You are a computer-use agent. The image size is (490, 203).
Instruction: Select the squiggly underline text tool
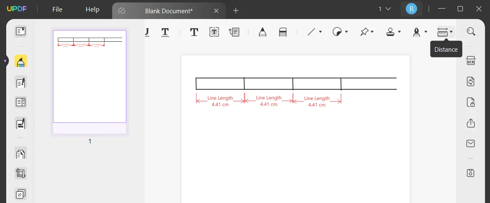[x=165, y=32]
